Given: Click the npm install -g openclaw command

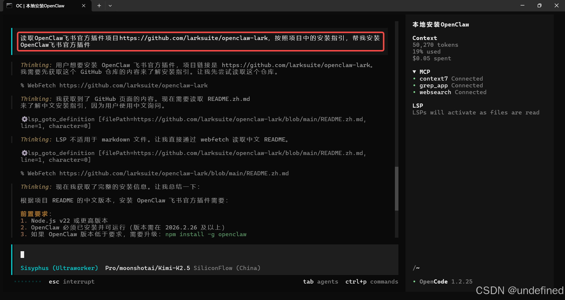Looking at the screenshot, I should [206, 234].
